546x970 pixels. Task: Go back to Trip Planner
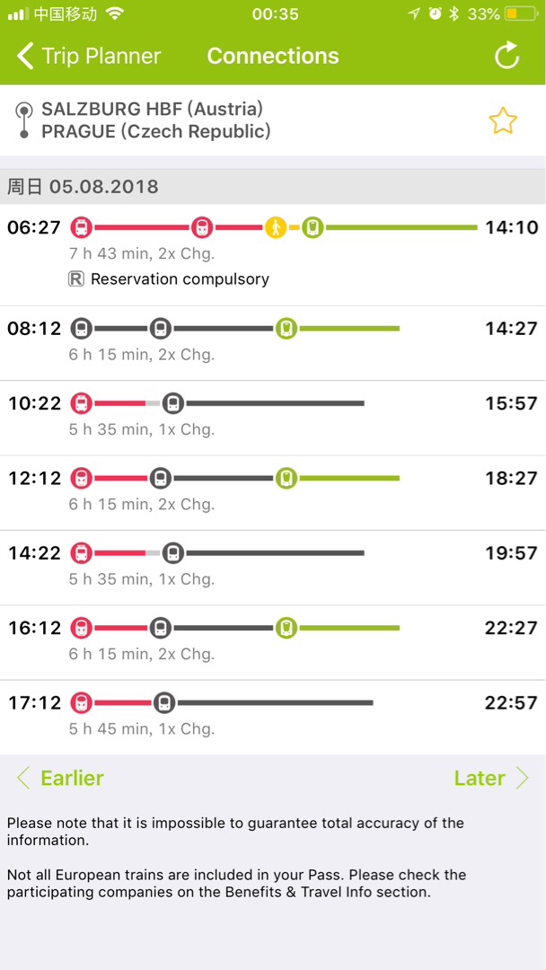88,56
